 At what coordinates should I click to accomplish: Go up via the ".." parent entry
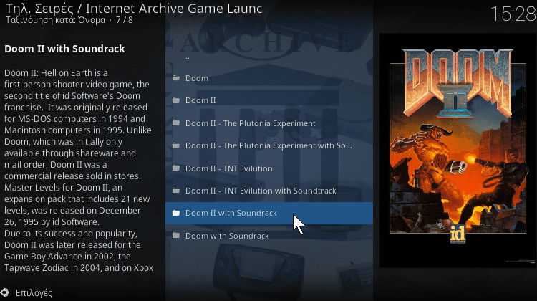(x=269, y=57)
